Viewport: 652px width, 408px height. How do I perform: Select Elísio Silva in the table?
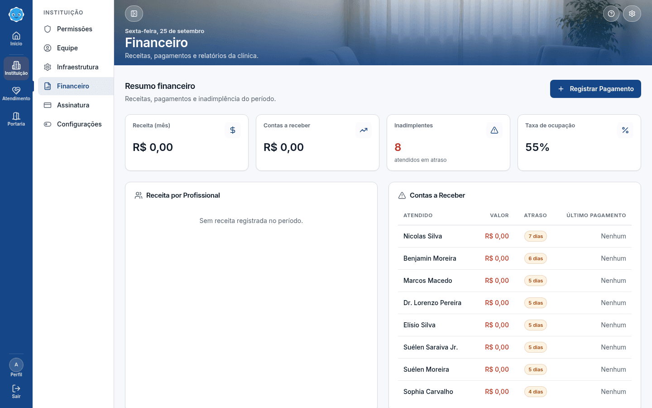click(x=419, y=325)
